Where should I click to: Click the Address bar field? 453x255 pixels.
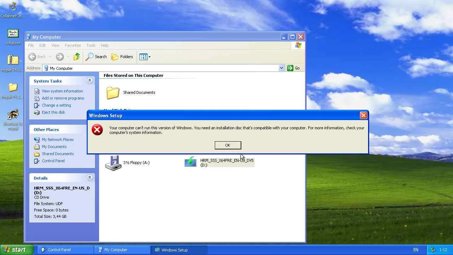161,68
